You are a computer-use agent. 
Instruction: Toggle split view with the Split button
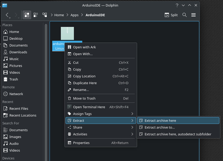(171, 15)
